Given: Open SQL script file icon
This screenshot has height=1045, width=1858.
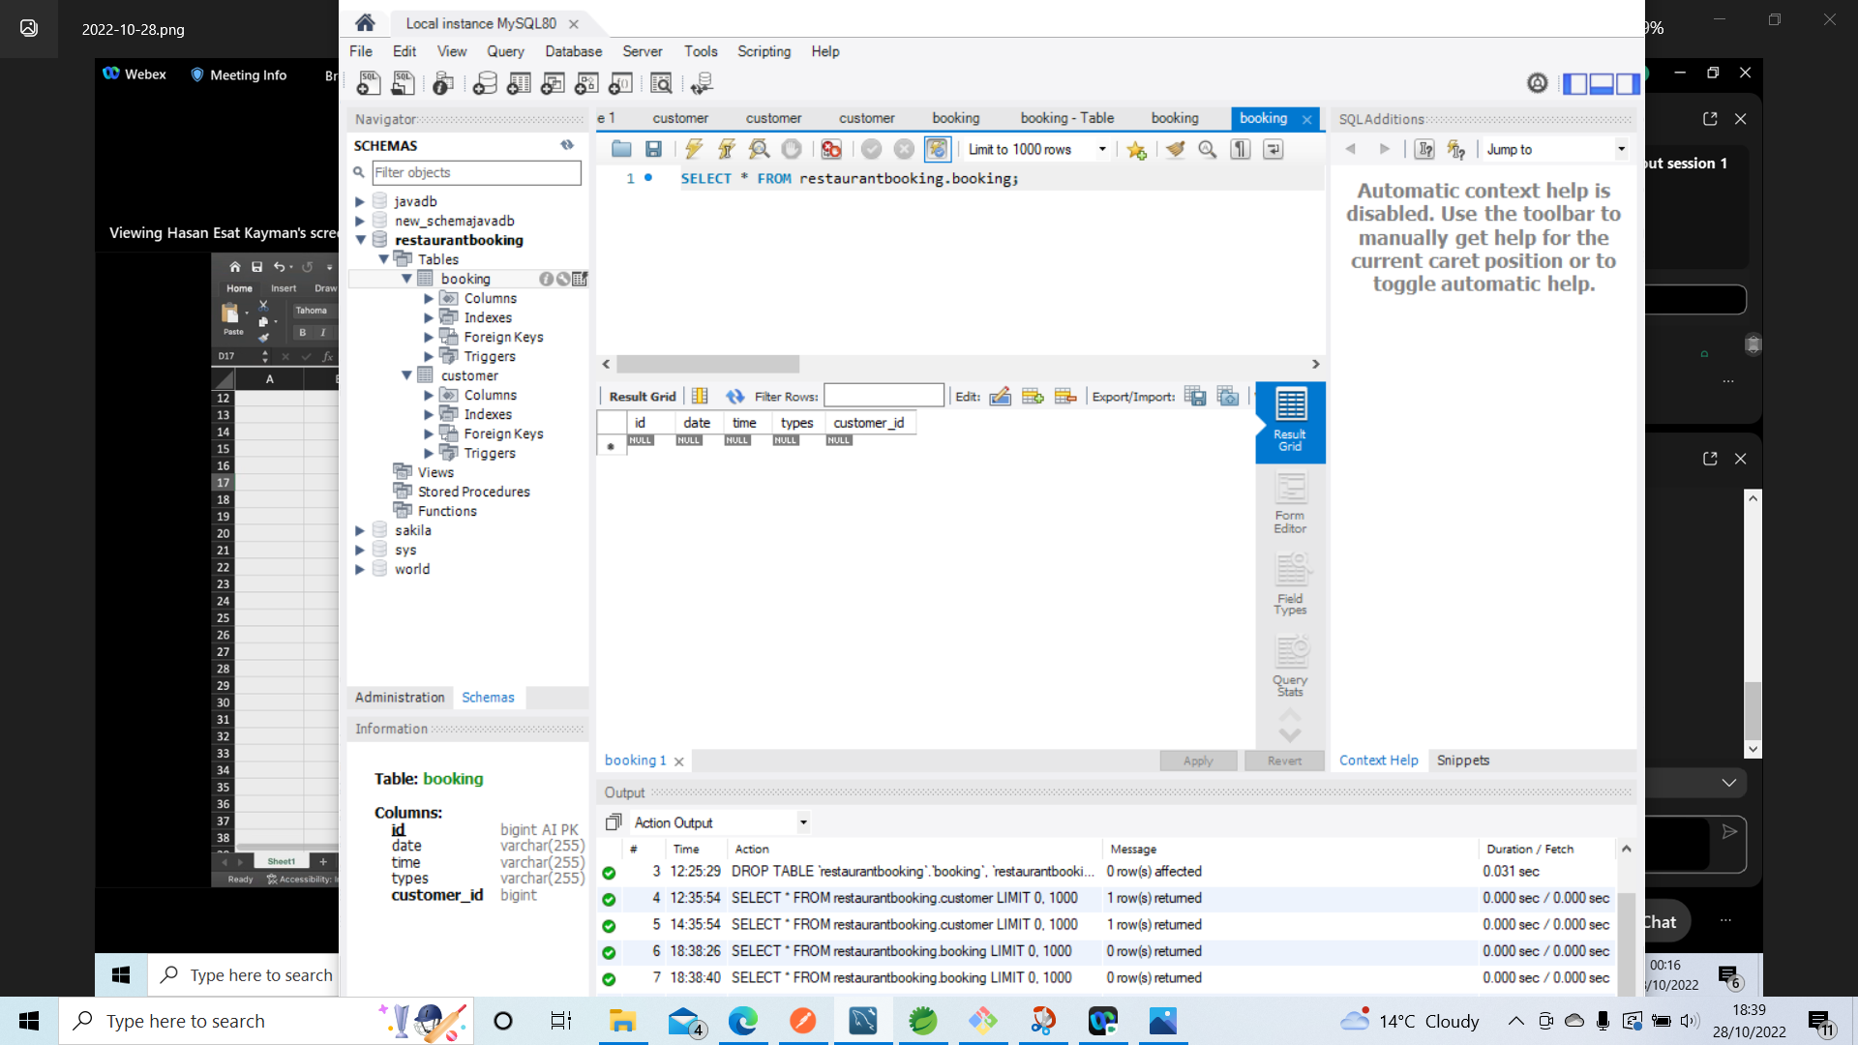Looking at the screenshot, I should [403, 84].
